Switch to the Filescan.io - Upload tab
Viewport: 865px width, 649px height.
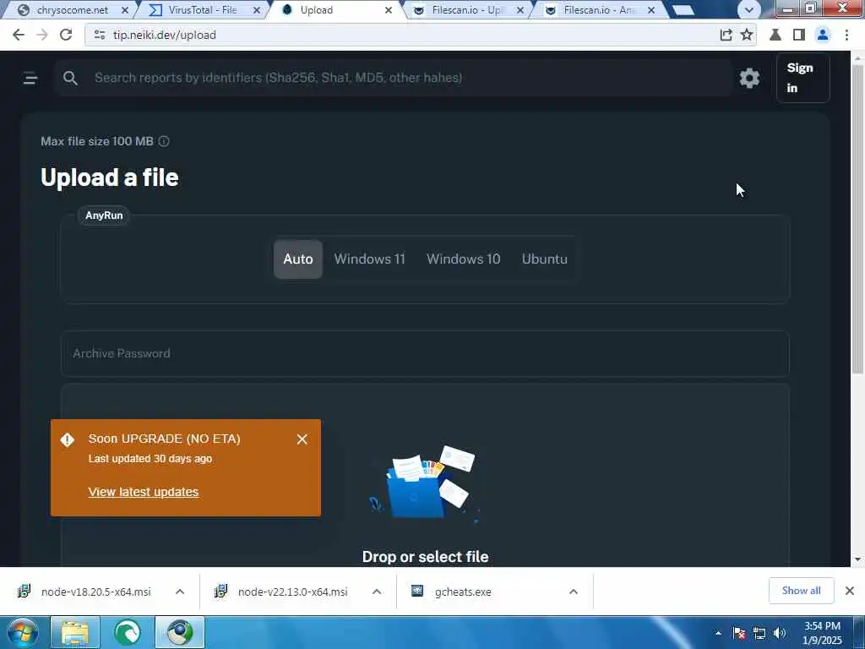466,10
